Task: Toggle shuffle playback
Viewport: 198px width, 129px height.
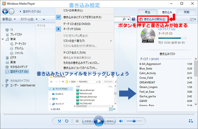Action: point(59,121)
